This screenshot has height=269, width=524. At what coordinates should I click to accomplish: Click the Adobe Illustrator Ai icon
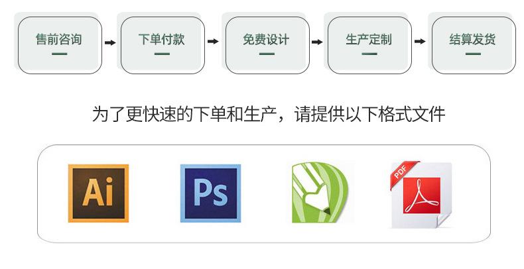pos(98,193)
